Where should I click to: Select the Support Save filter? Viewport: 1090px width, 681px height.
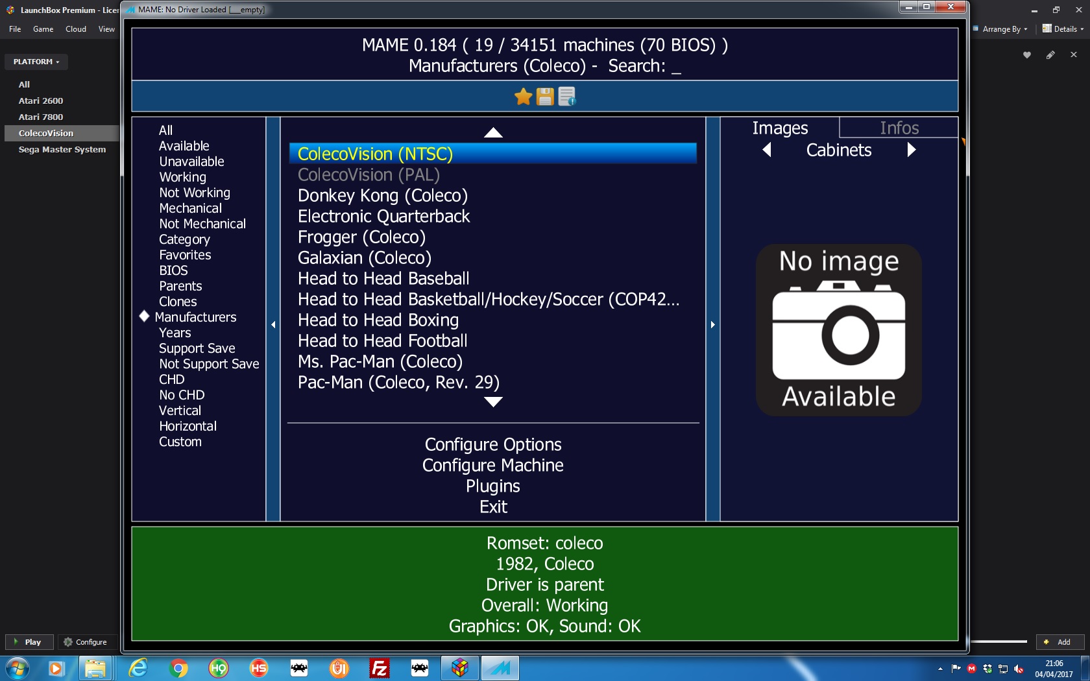pyautogui.click(x=197, y=348)
